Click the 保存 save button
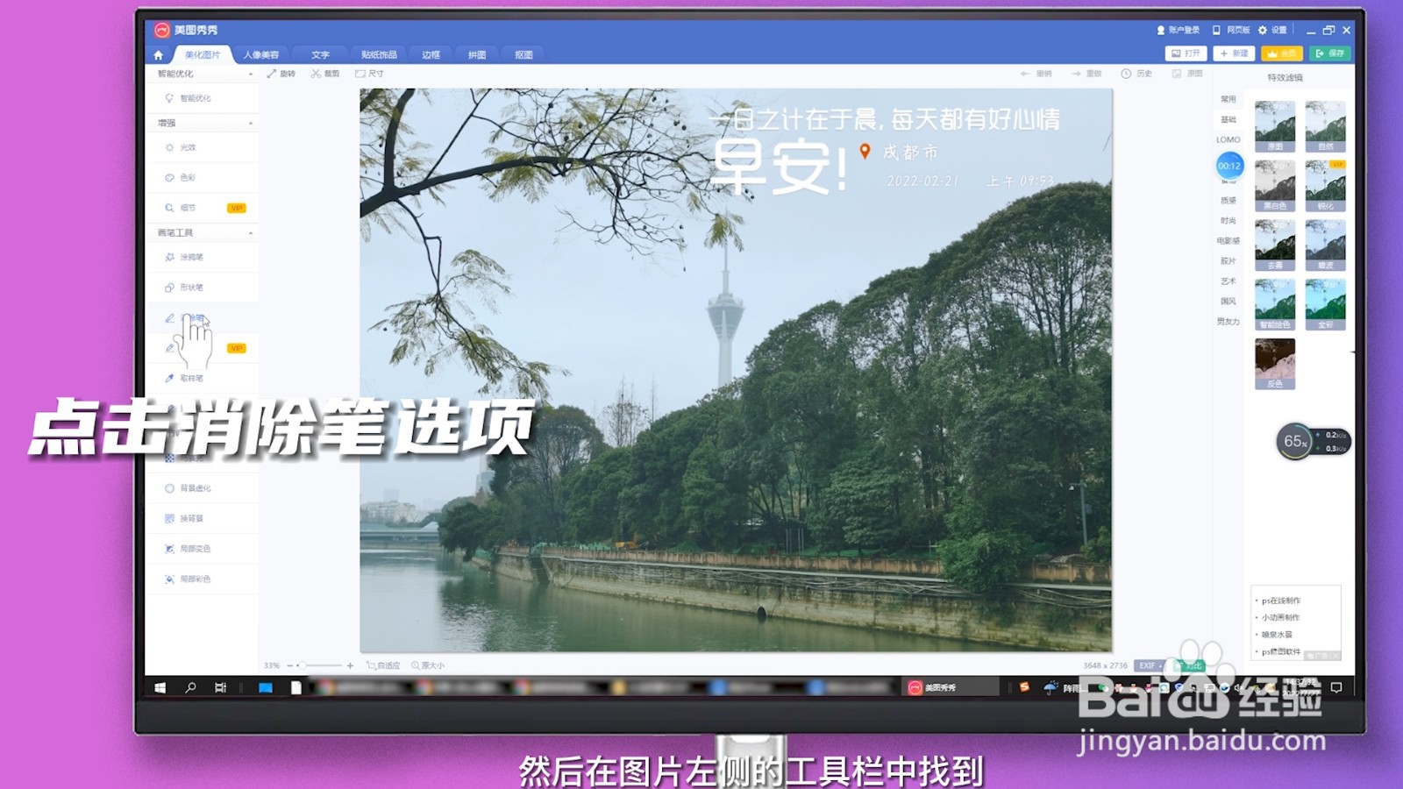This screenshot has height=789, width=1403. (1331, 53)
